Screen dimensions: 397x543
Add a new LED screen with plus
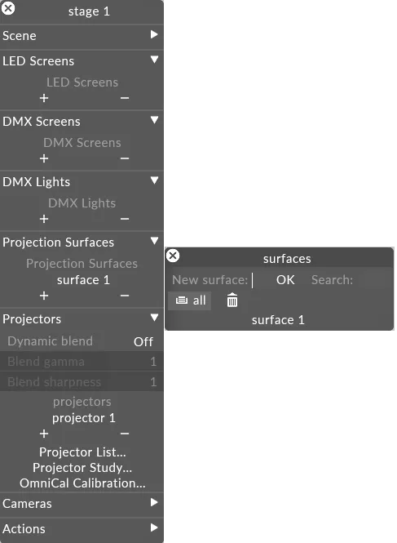point(44,98)
